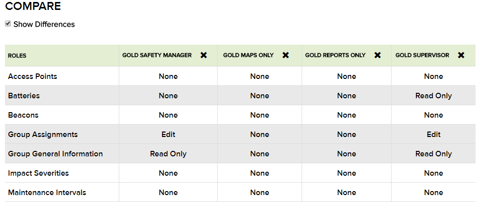Click the ROLES column header

point(17,56)
